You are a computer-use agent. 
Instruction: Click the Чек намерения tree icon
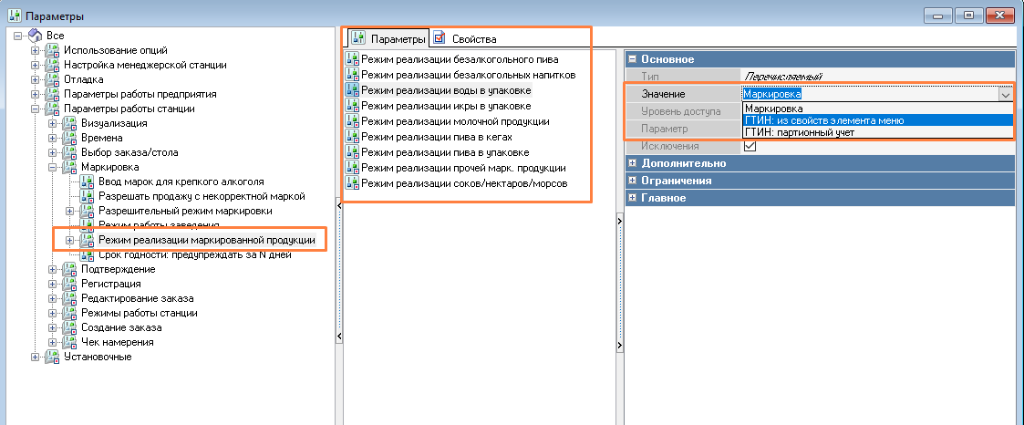(69, 342)
